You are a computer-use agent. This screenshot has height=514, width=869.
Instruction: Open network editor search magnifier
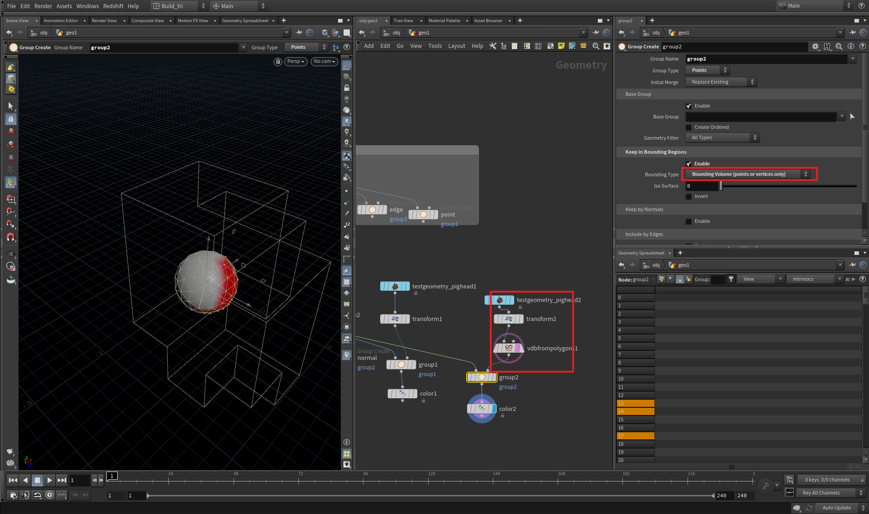point(596,46)
